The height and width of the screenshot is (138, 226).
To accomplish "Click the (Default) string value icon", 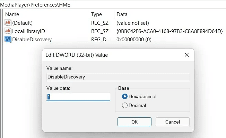I will [8, 23].
